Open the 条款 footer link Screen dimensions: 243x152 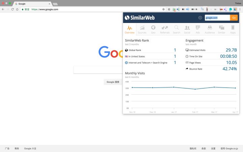coord(204,148)
